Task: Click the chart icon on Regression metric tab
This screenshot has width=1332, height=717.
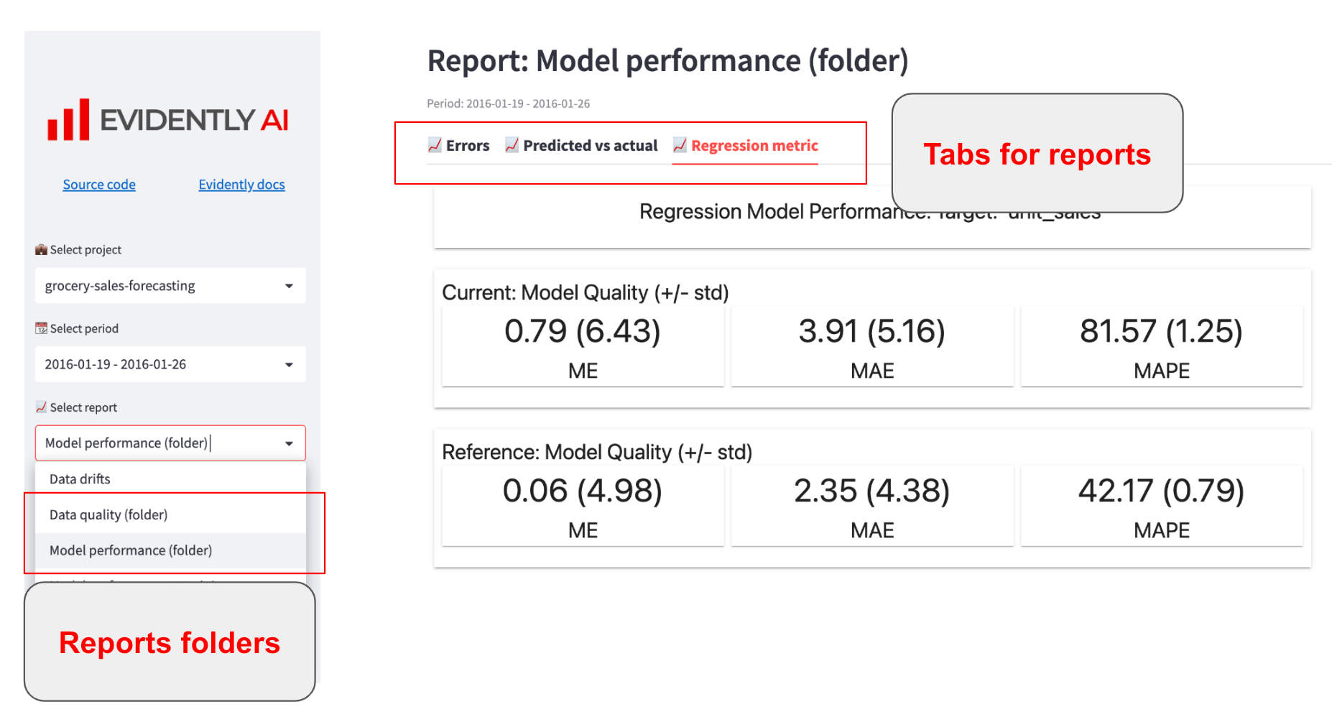Action: [x=680, y=145]
